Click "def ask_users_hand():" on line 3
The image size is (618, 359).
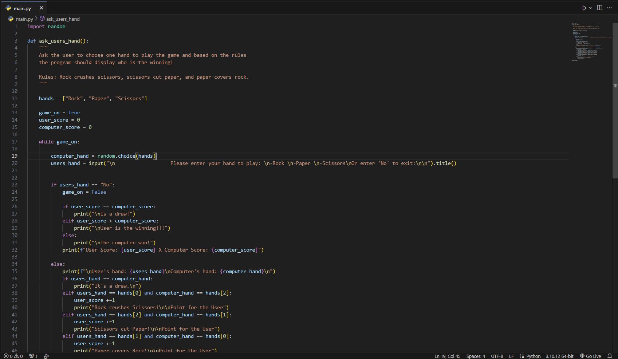58,41
